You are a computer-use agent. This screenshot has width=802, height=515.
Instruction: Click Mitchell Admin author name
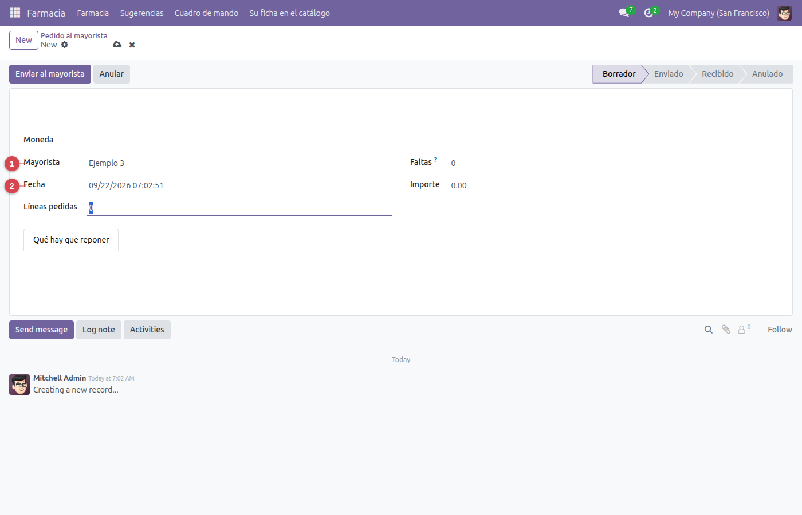point(60,378)
